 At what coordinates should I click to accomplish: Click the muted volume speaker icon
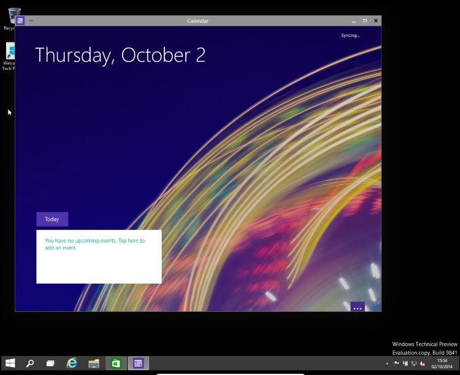[423, 363]
